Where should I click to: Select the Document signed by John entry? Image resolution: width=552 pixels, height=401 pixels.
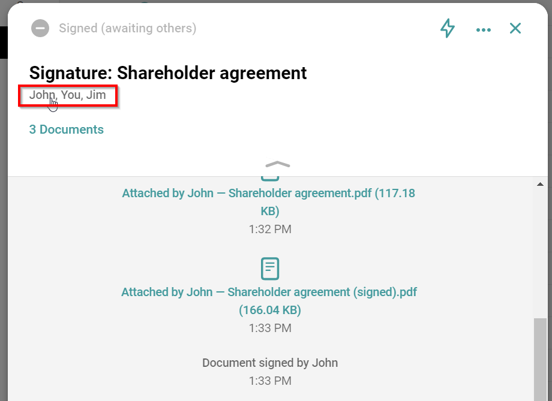270,363
